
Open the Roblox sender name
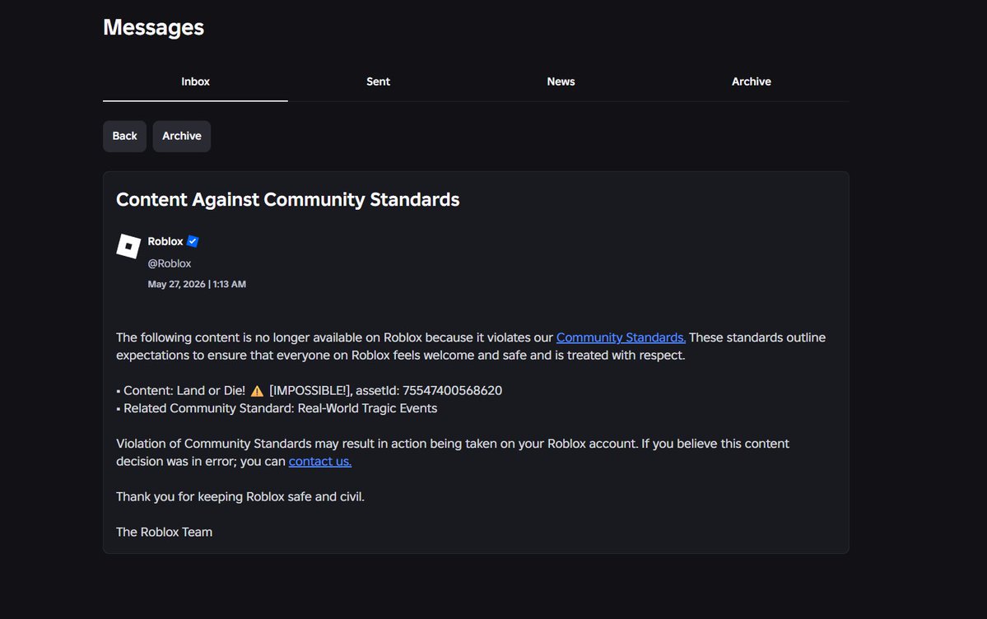165,241
